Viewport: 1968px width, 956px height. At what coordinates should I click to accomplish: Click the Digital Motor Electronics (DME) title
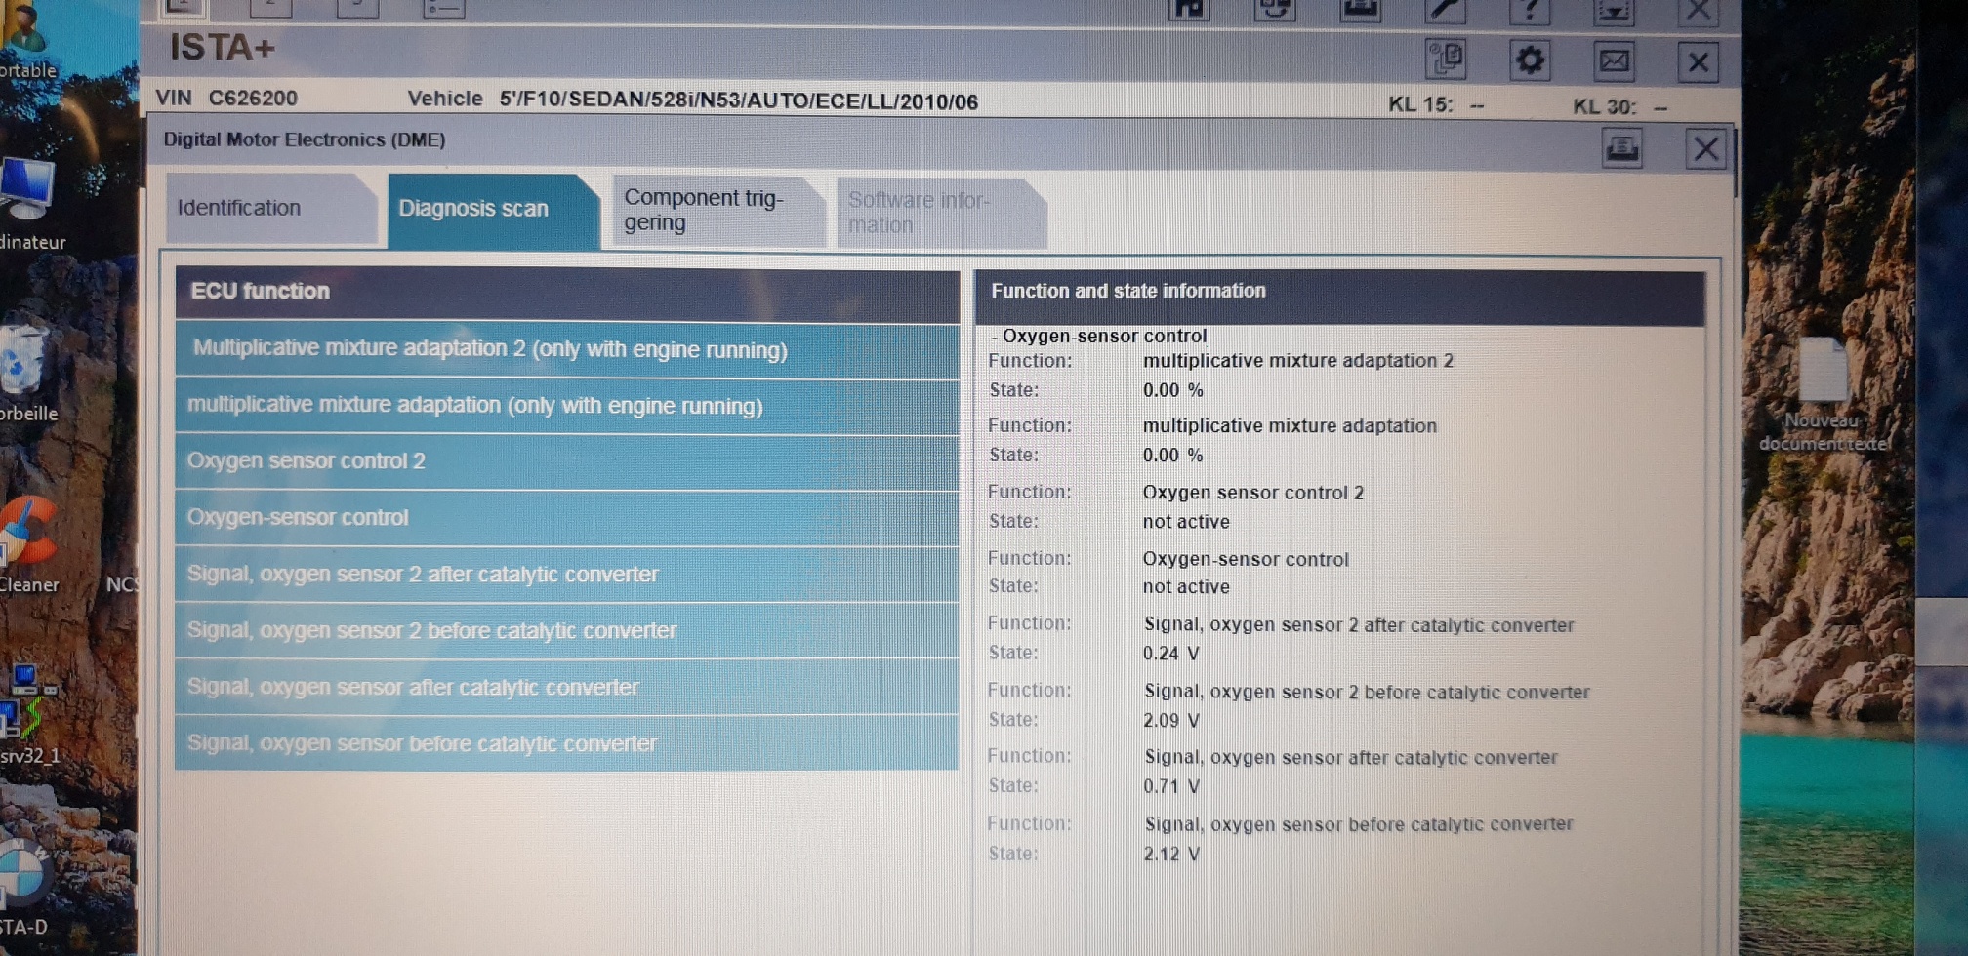coord(304,139)
